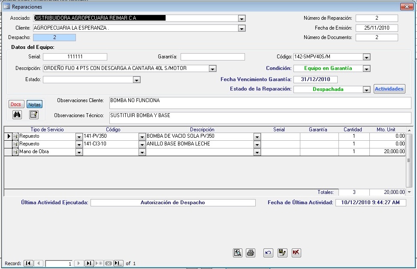Click the Totales quantity value 3
This screenshot has height=269, width=417.
point(354,192)
